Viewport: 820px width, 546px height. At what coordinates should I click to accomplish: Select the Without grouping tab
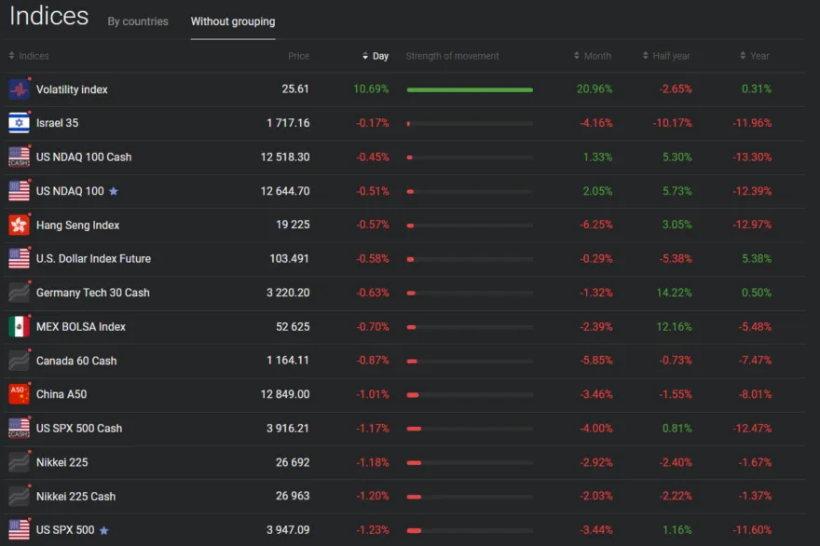pyautogui.click(x=233, y=21)
